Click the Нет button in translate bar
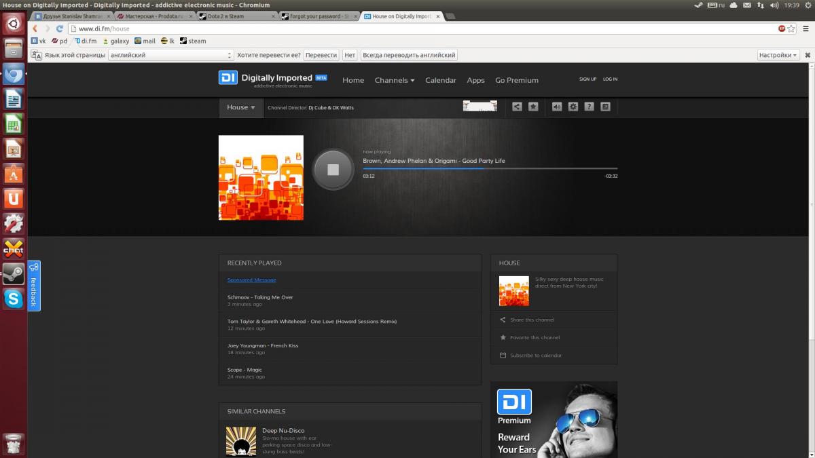This screenshot has width=815, height=458. coord(350,55)
